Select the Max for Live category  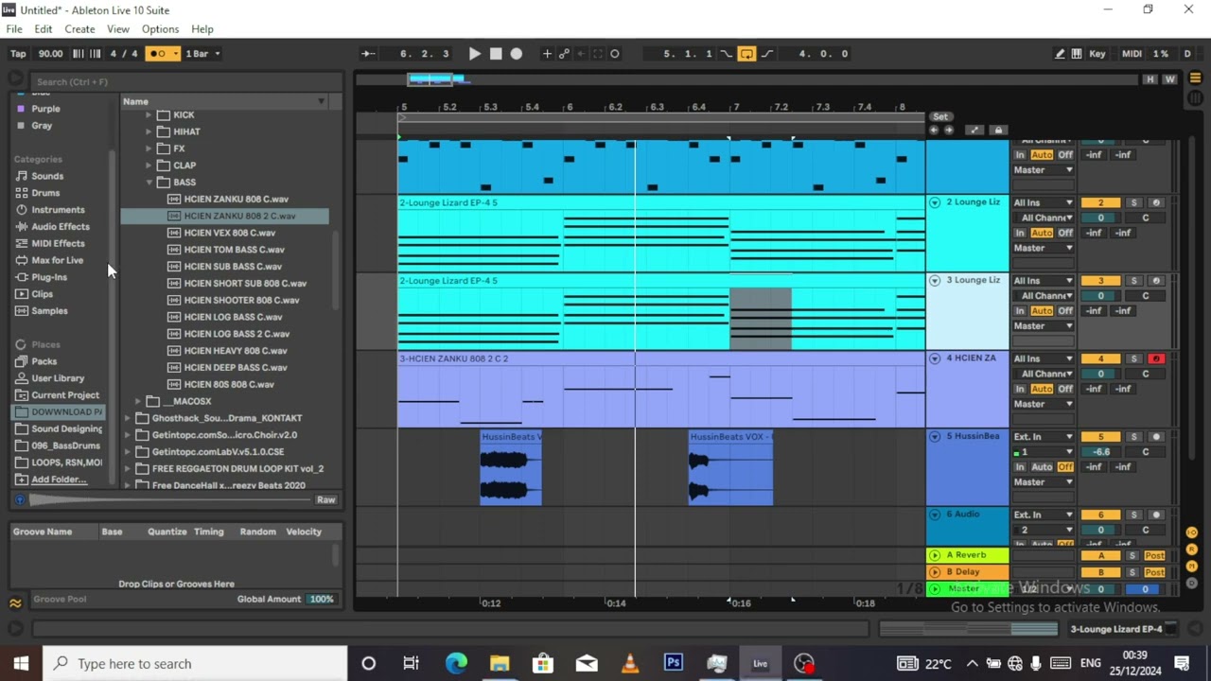57,260
